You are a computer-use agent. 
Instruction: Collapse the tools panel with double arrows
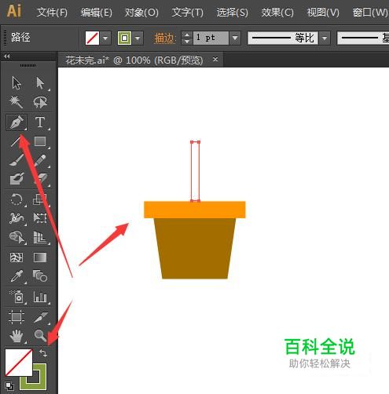click(x=7, y=56)
